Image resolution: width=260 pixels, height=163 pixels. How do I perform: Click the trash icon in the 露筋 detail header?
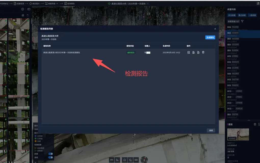point(255,124)
